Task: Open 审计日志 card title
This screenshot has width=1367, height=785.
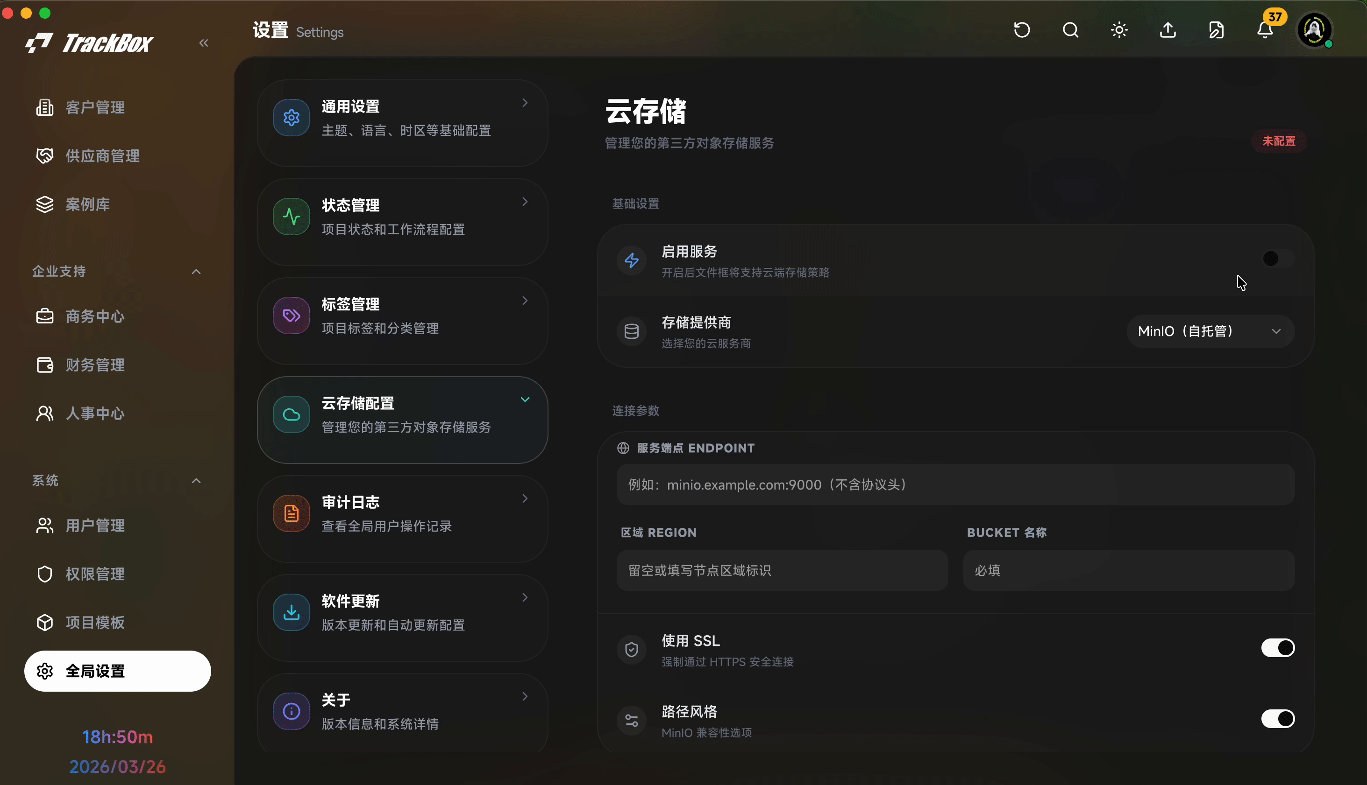Action: coord(351,503)
